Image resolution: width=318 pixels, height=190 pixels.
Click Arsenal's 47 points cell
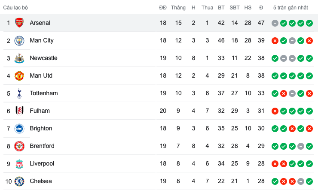point(261,23)
